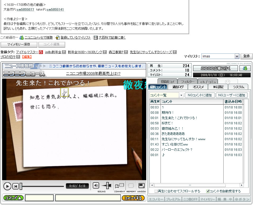Open the ch/コミュ tab
Screen dimensions: 253x205
[208, 82]
